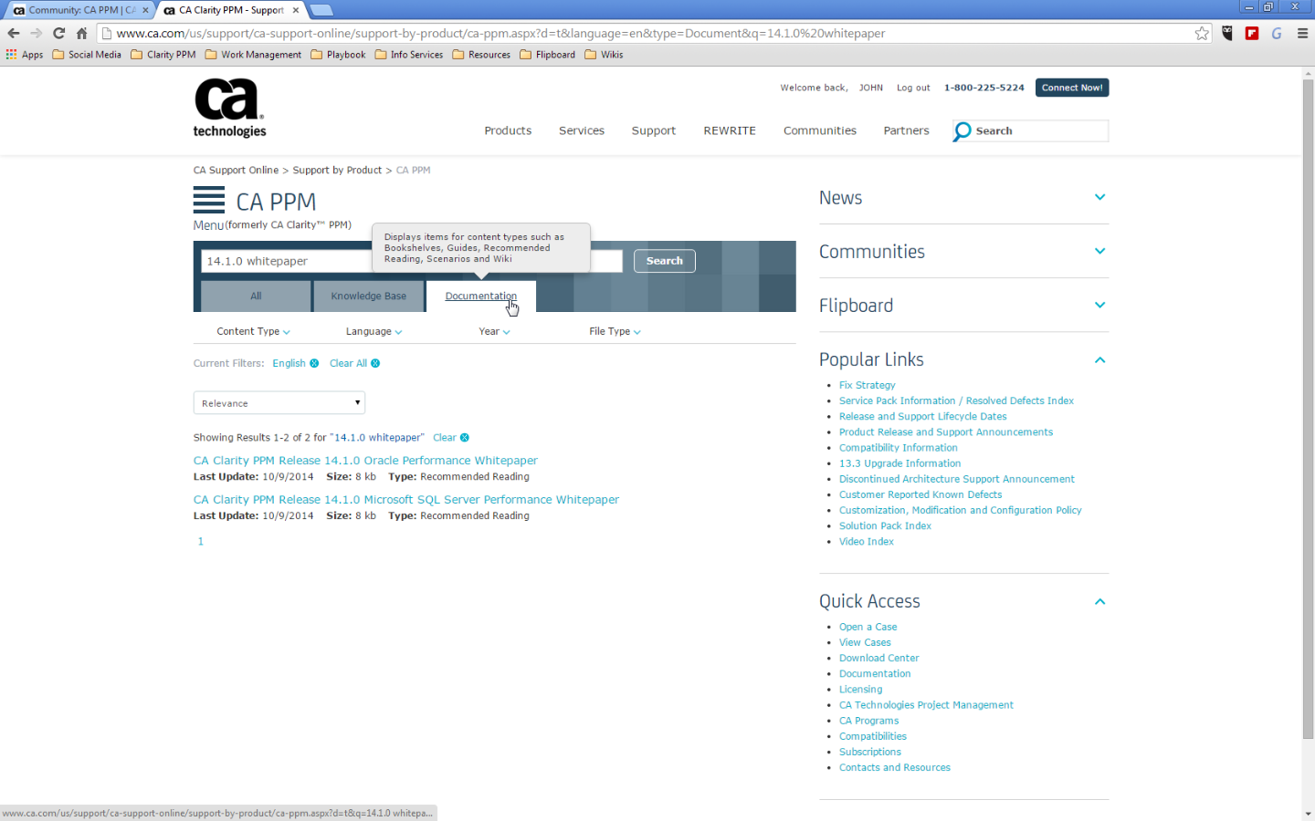Select the All search tab
This screenshot has height=821, width=1315.
point(256,296)
